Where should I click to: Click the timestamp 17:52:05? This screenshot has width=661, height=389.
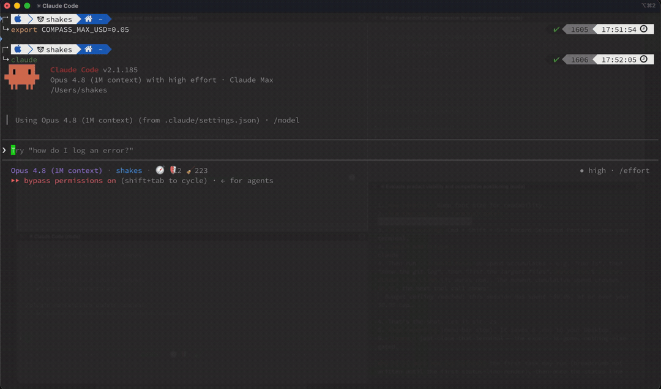coord(619,60)
